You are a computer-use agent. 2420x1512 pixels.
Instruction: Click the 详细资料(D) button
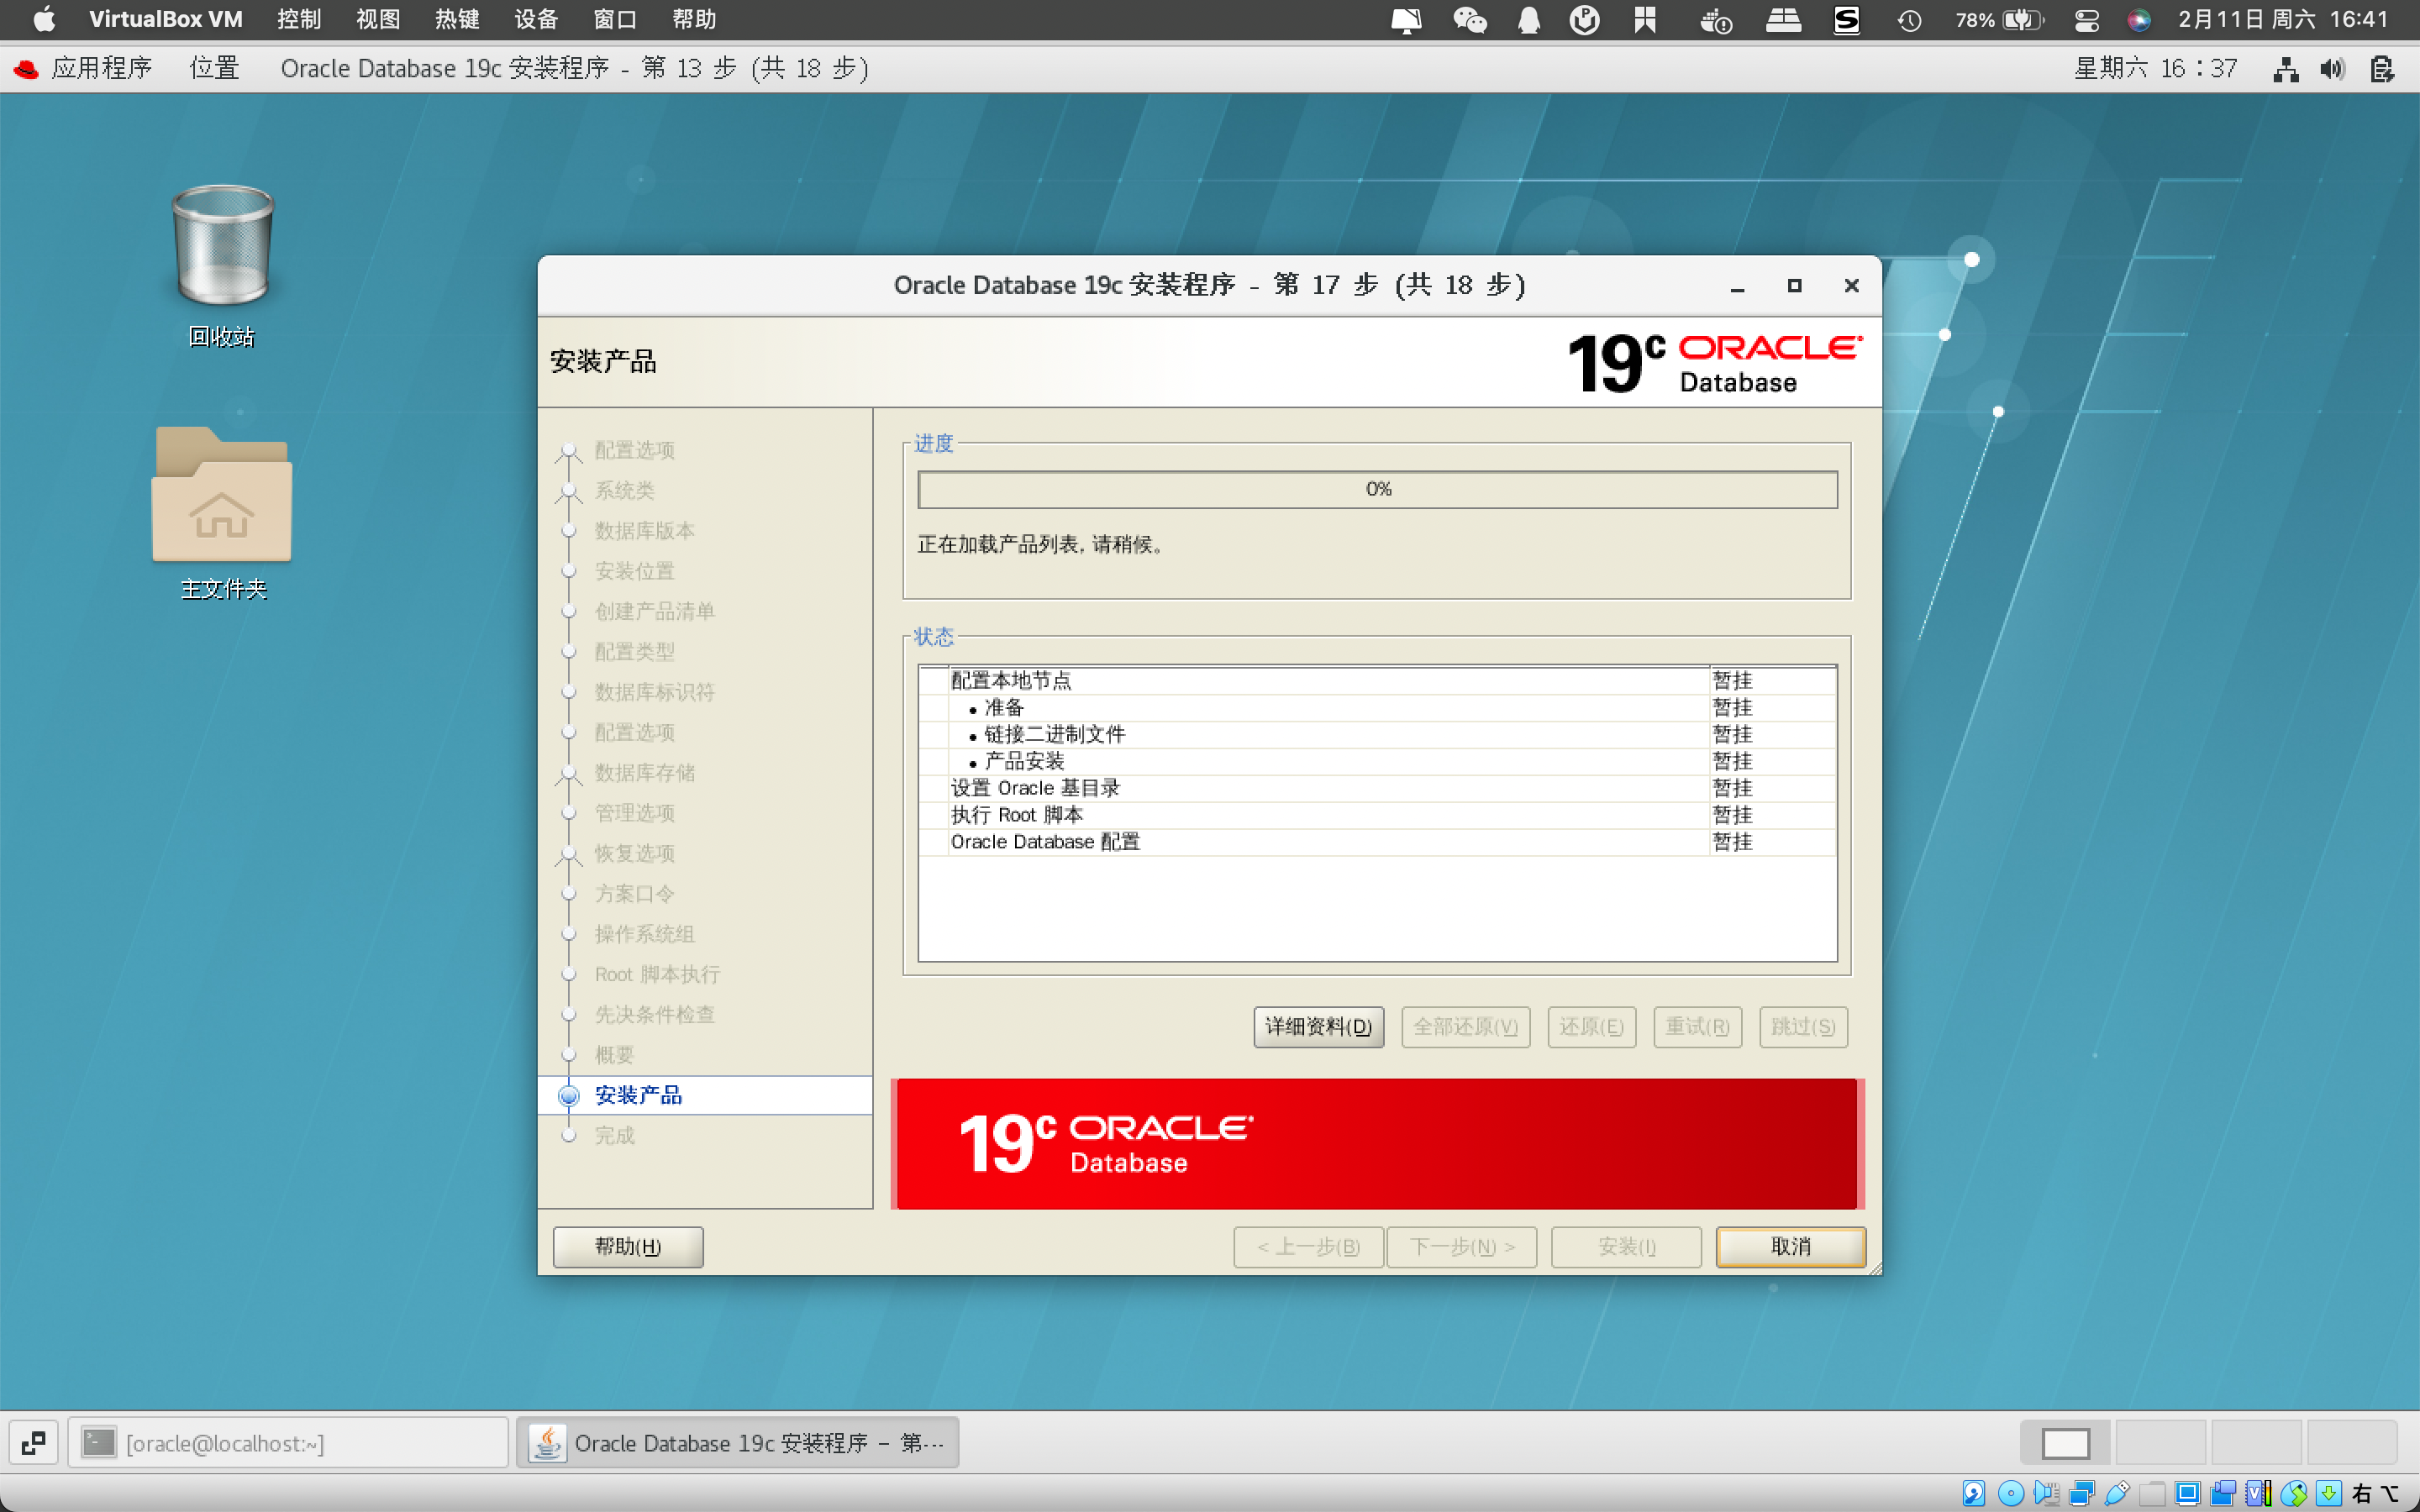[1318, 1027]
